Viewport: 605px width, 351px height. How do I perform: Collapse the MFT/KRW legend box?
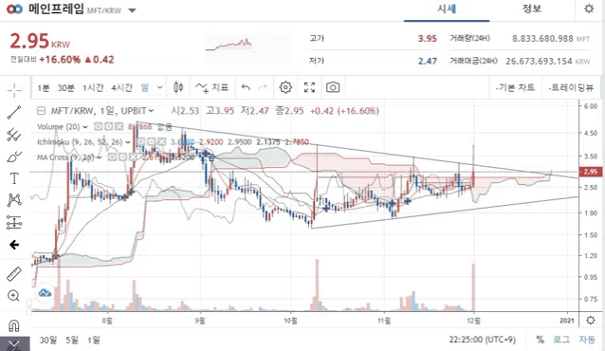tap(41, 111)
